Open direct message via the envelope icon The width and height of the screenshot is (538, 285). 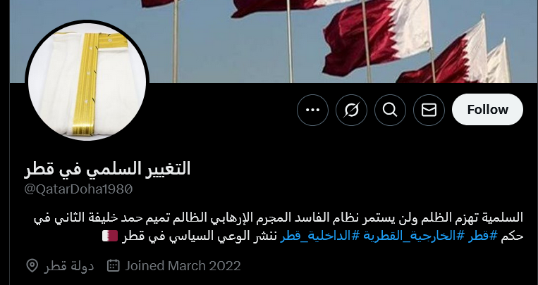click(x=429, y=110)
